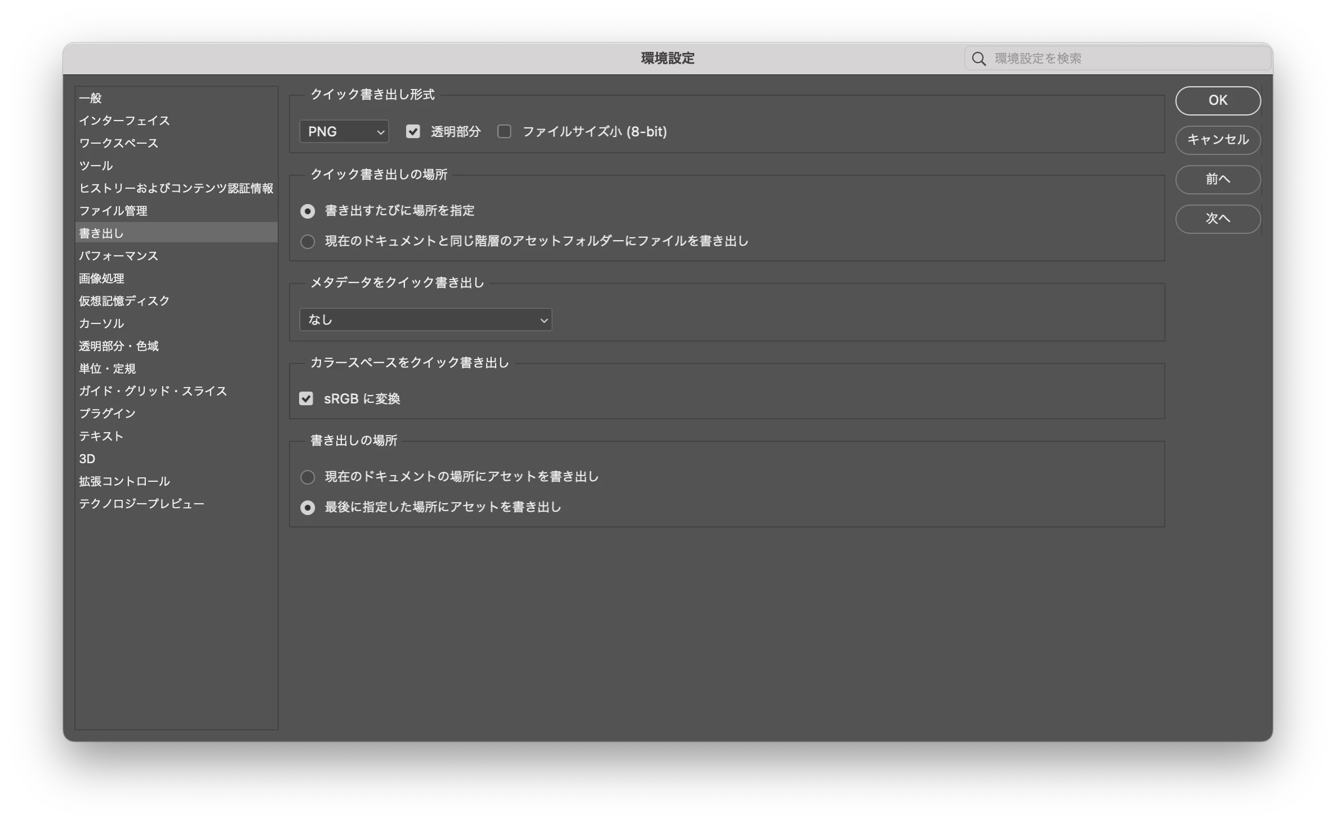Choose the same-level アセットフォルダー export option

[308, 242]
